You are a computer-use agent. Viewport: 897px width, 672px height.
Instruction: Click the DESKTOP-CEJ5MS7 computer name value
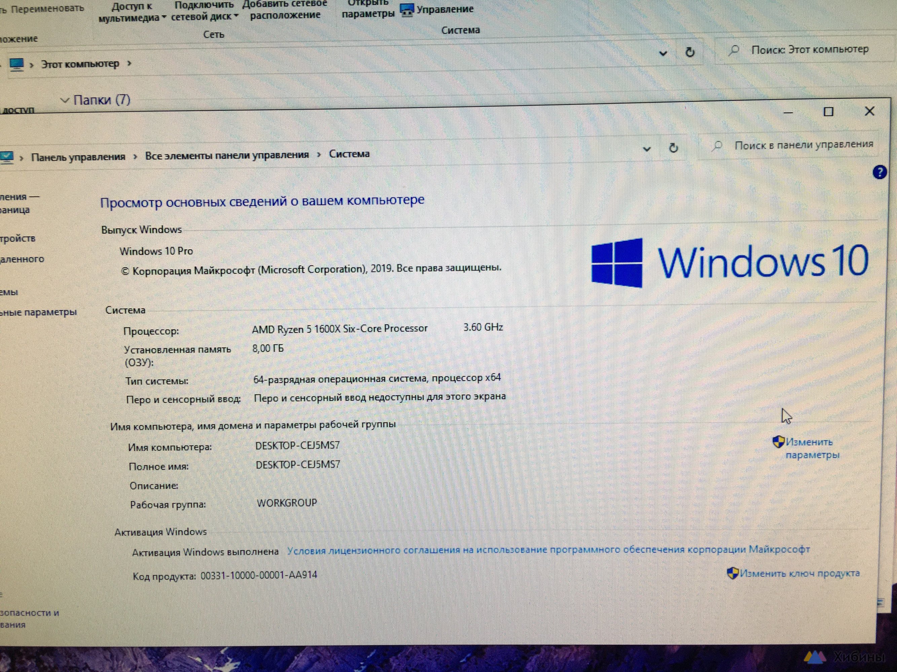297,446
